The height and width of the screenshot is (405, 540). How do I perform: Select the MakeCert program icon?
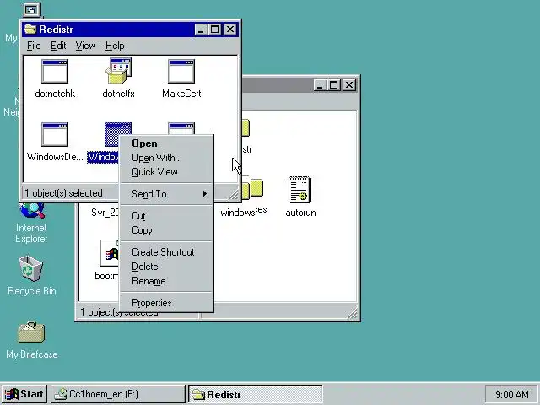pyautogui.click(x=181, y=71)
